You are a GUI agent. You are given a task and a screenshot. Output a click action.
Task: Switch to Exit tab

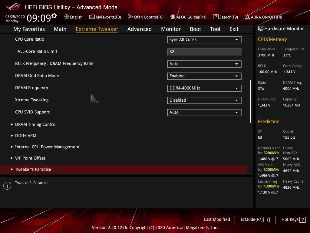(234, 29)
